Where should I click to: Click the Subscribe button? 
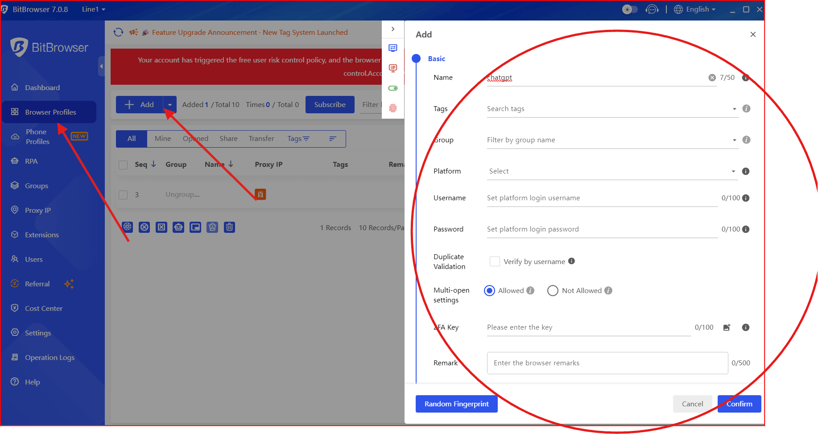click(330, 104)
